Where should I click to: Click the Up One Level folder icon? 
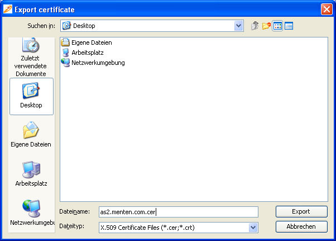(x=255, y=26)
